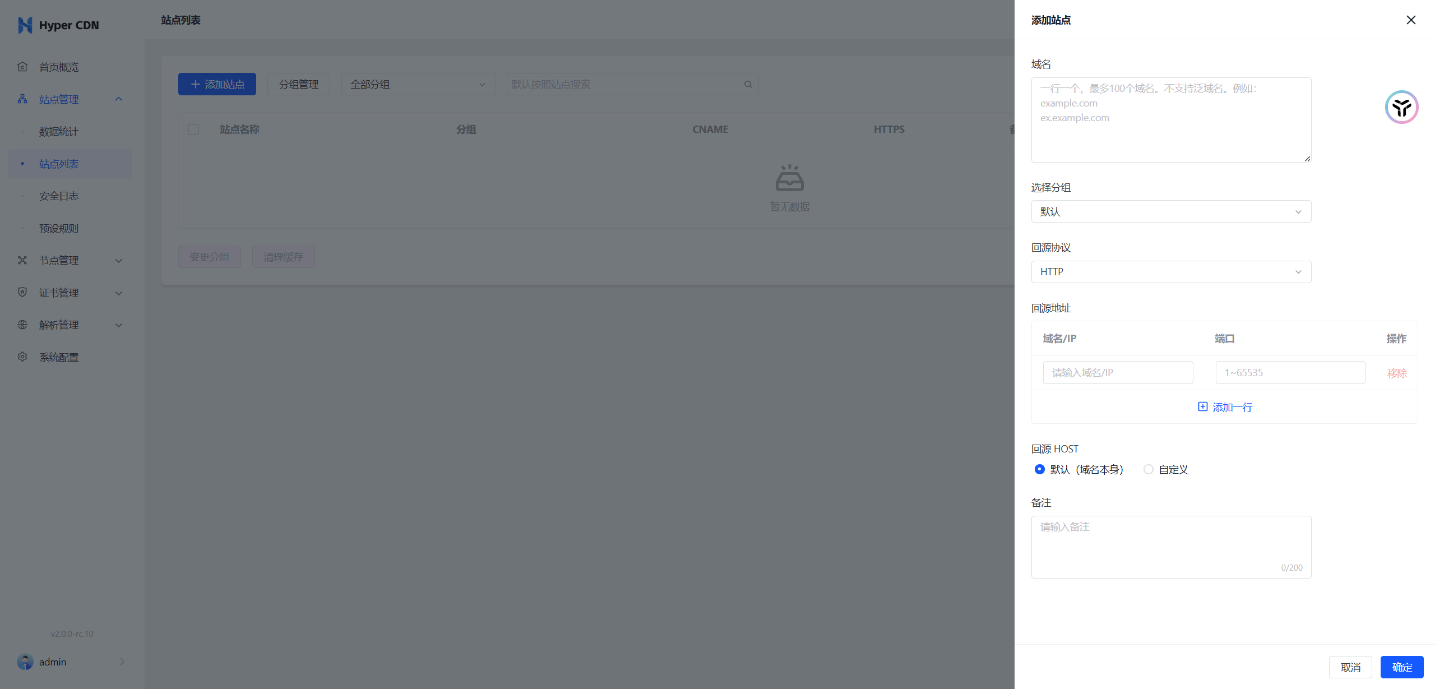Click the 证书管理 shield icon
Viewport: 1435px width, 689px height.
click(22, 292)
